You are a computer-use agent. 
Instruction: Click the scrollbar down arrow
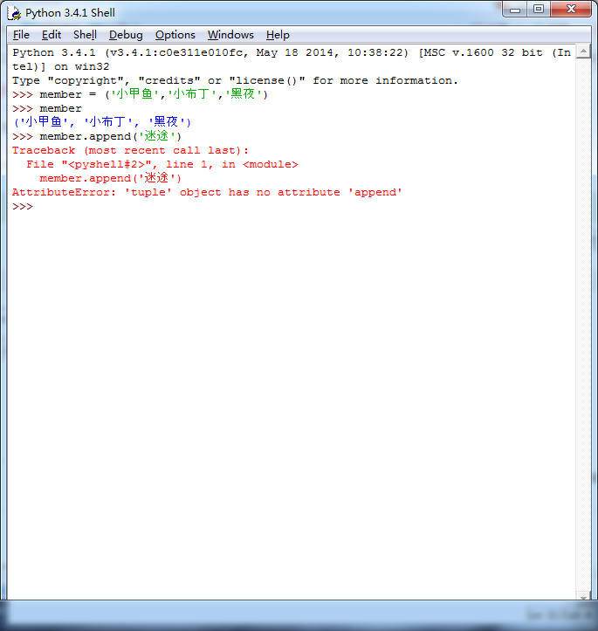click(583, 596)
